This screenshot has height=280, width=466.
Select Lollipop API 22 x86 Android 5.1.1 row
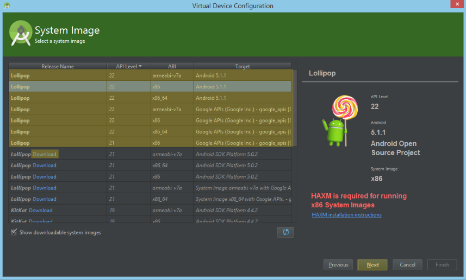(150, 87)
